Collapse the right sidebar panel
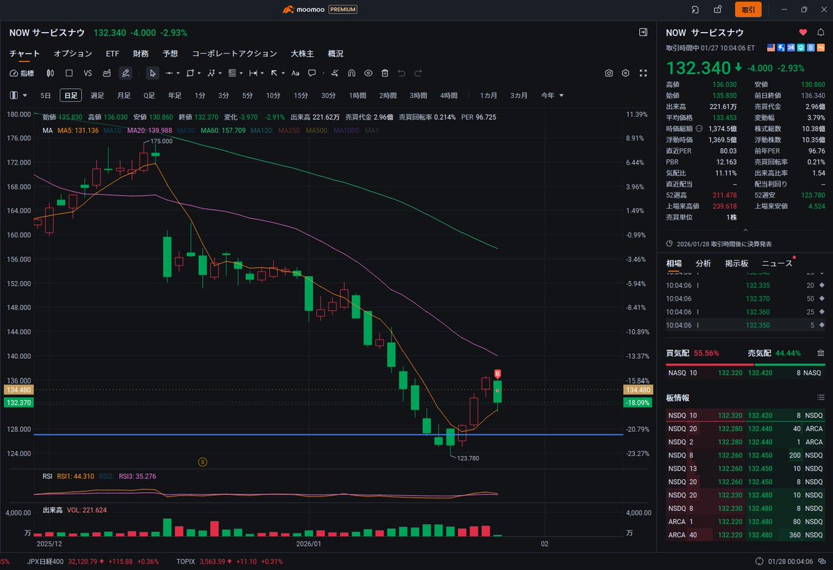Viewport: 833px width, 570px height. [643, 33]
